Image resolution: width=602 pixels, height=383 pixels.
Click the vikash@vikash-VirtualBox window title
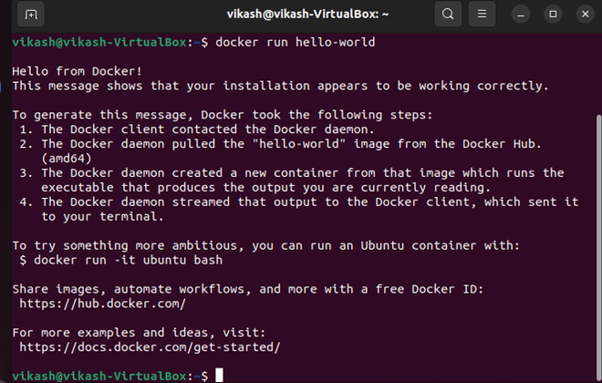(296, 15)
